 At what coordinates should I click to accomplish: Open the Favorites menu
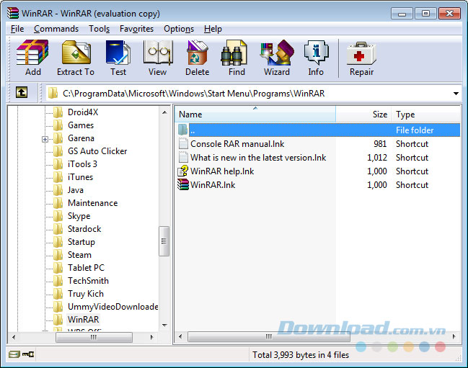click(x=136, y=29)
